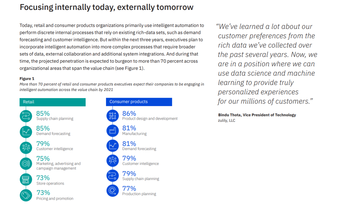
Task: Select the Consumer products customer intelligence icon
Action: pos(113,161)
